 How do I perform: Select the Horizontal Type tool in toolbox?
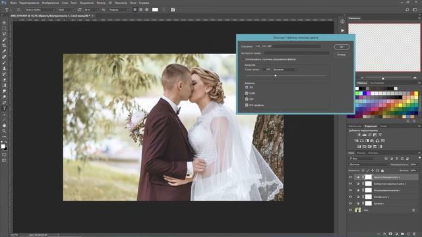tap(4, 108)
